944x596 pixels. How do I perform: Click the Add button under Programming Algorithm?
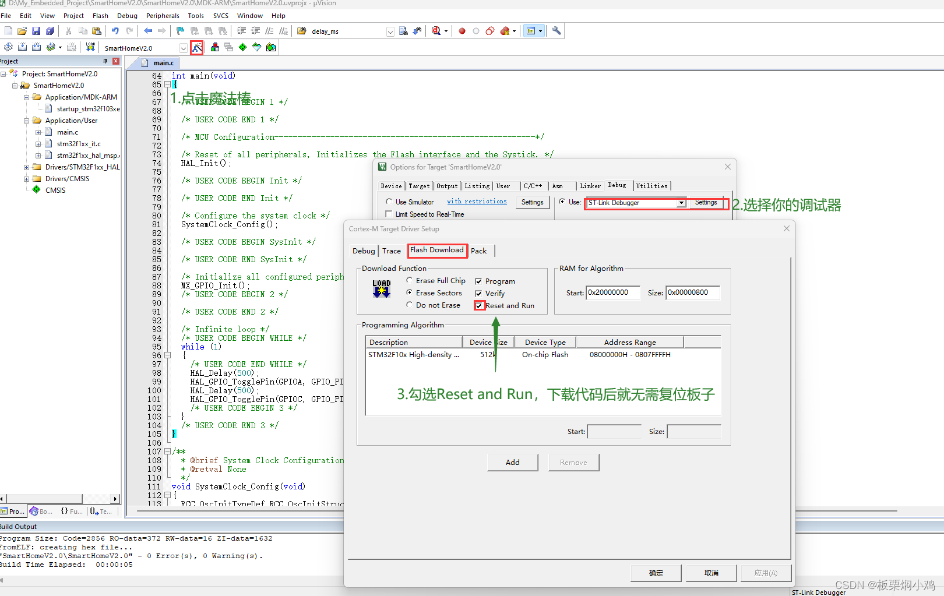[x=512, y=462]
